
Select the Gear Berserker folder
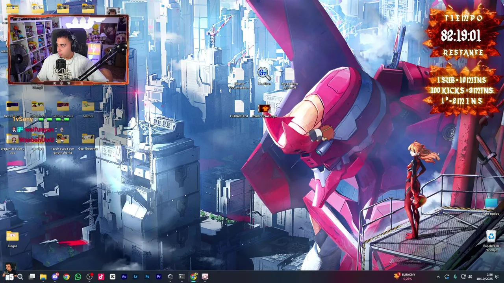point(88,142)
